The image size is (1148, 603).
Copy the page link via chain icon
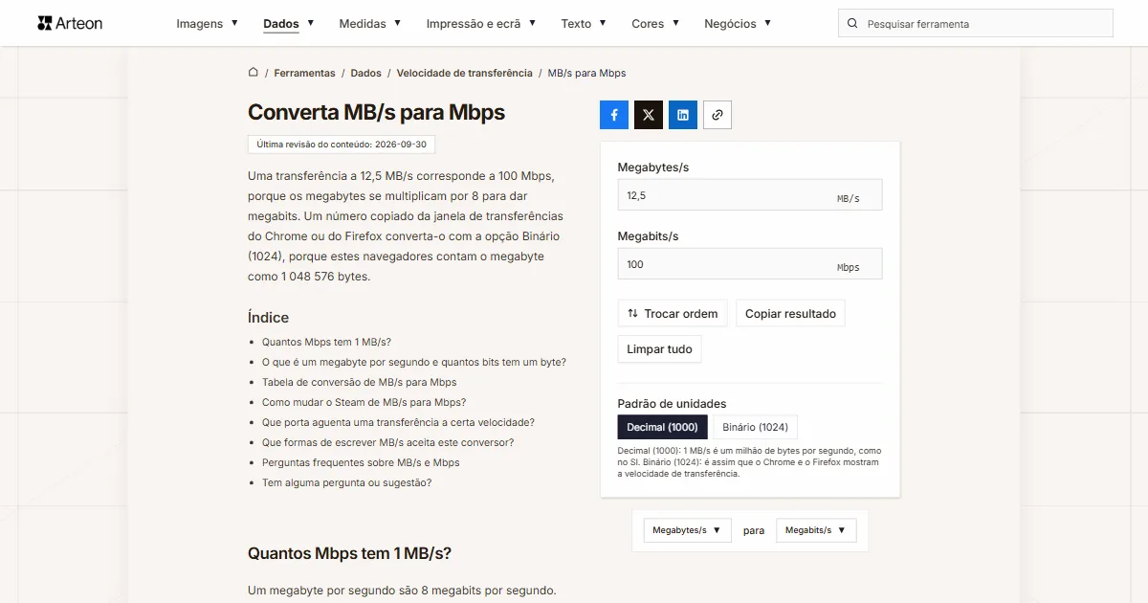[717, 115]
